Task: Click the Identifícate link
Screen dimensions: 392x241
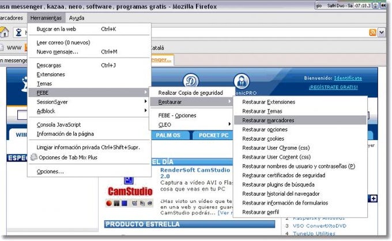Action: coord(348,78)
